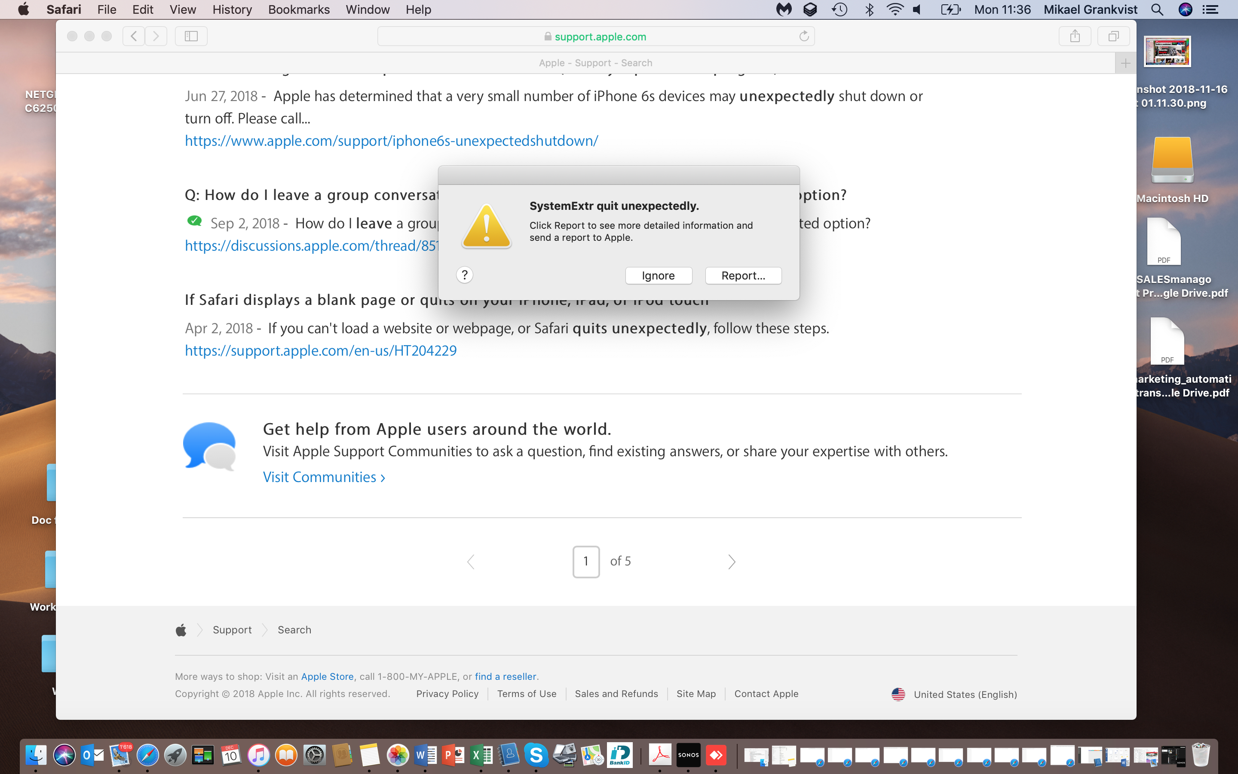The image size is (1238, 774).
Task: Open the History menu
Action: [232, 9]
